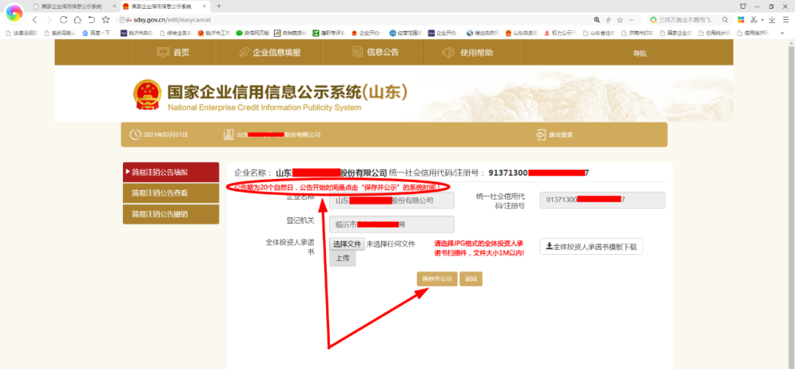
Task: Click the undo/restore closed tab icon
Action: [91, 20]
